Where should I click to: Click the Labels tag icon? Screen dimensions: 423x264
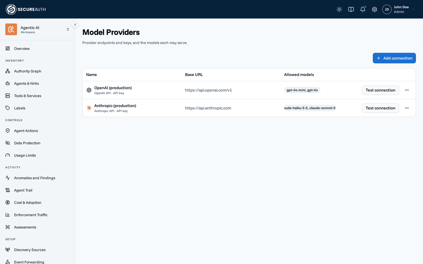click(x=8, y=108)
